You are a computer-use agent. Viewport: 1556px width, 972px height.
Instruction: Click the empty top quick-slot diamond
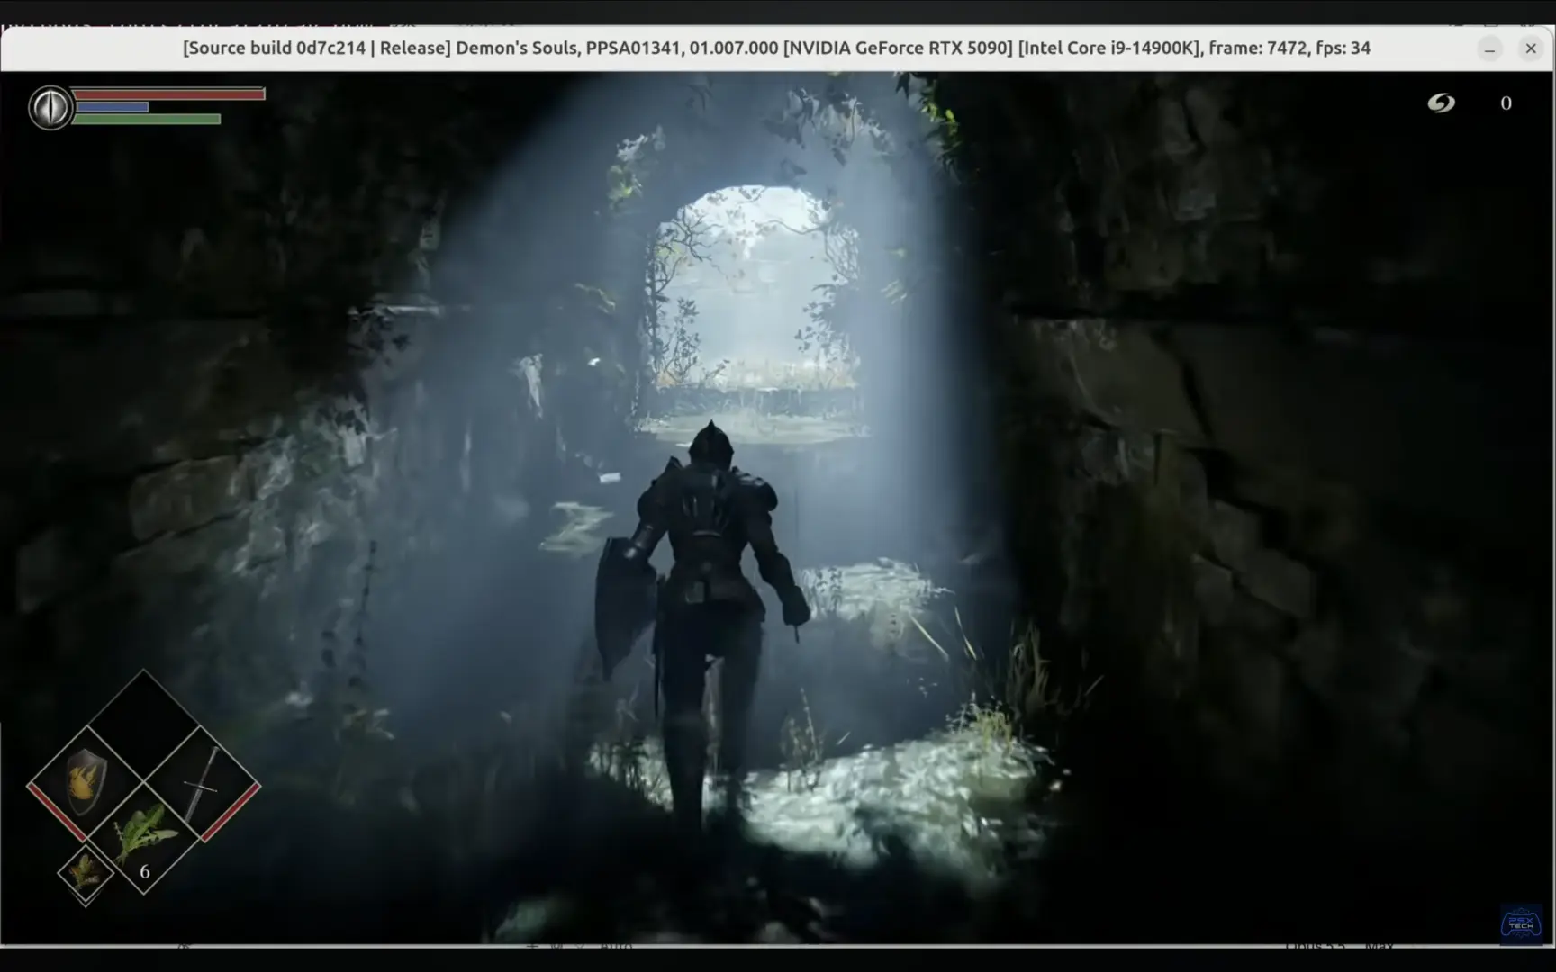[144, 725]
